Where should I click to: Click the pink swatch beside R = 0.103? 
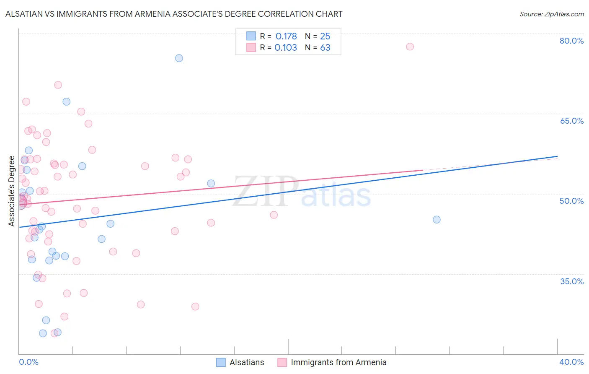[251, 47]
